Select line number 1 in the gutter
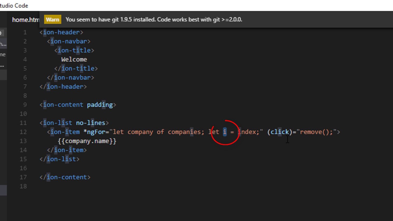Image resolution: width=393 pixels, height=221 pixels. tap(25, 32)
